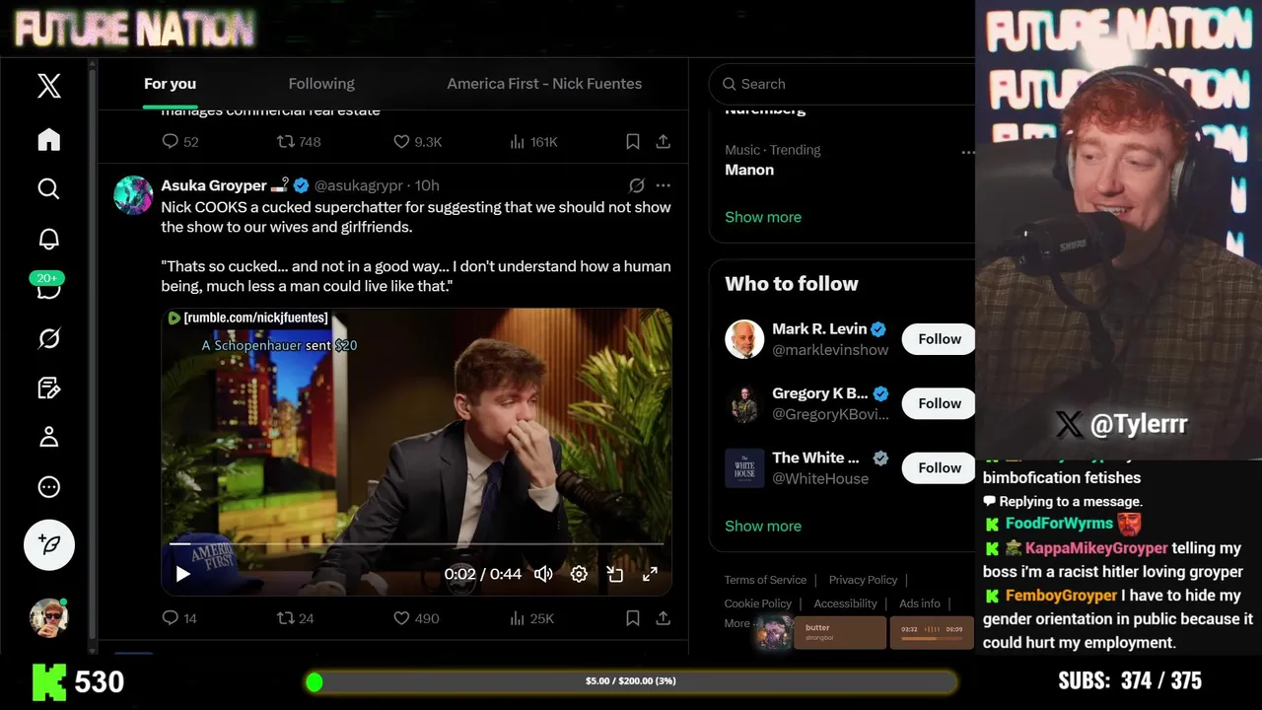Expand More footer options
The width and height of the screenshot is (1262, 710).
tap(737, 623)
